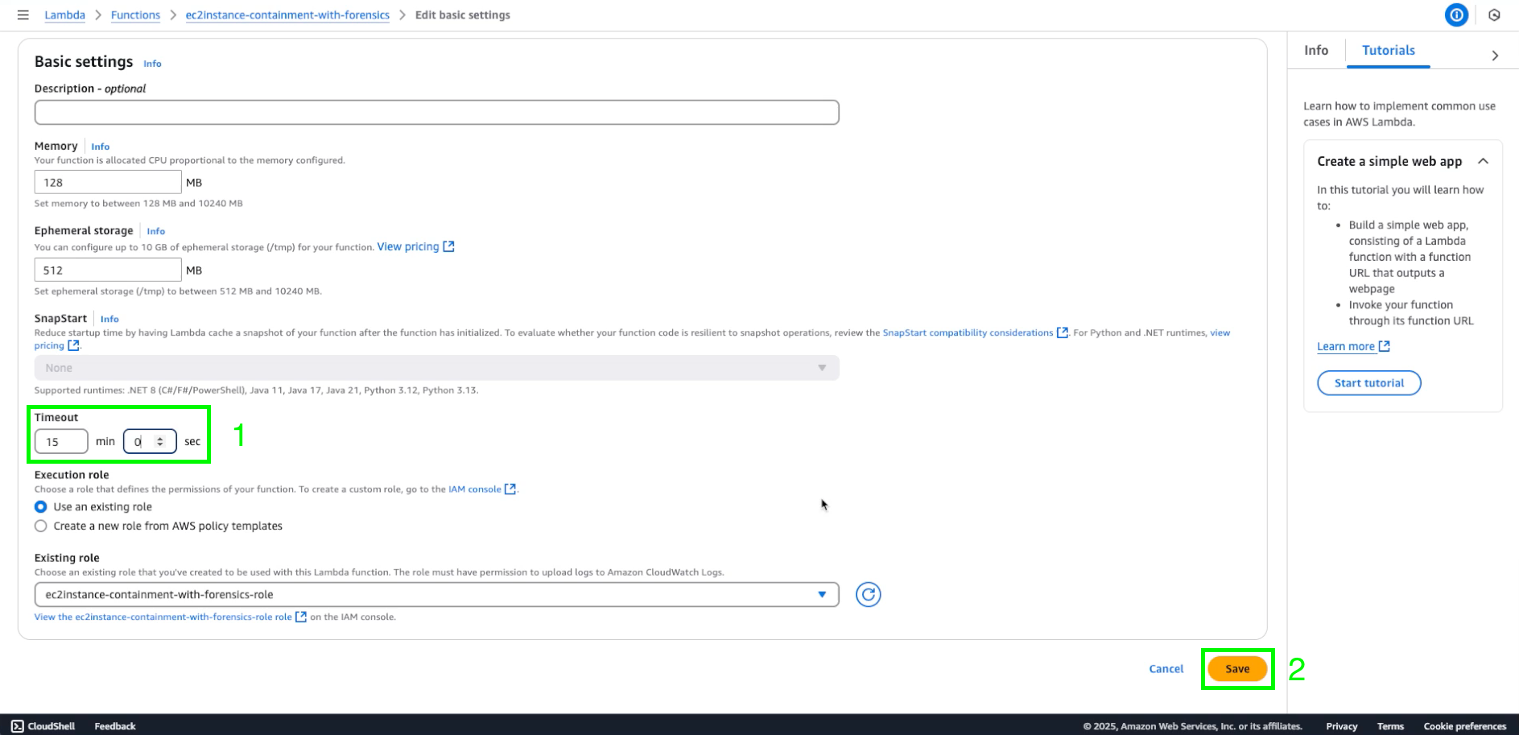Open the hamburger navigation menu
The width and height of the screenshot is (1519, 735).
click(23, 15)
